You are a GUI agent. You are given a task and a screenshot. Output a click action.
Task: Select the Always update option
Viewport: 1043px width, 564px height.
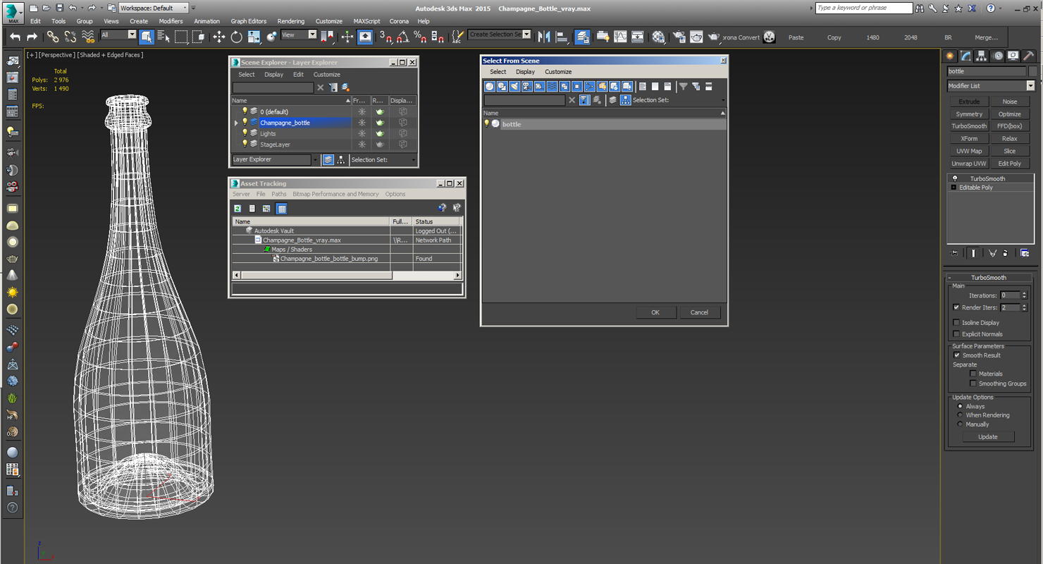coord(960,406)
